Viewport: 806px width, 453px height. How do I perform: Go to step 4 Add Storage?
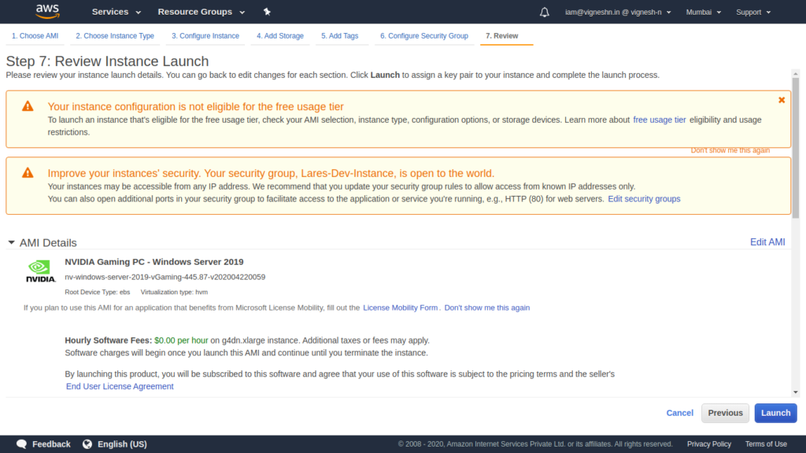click(x=280, y=36)
